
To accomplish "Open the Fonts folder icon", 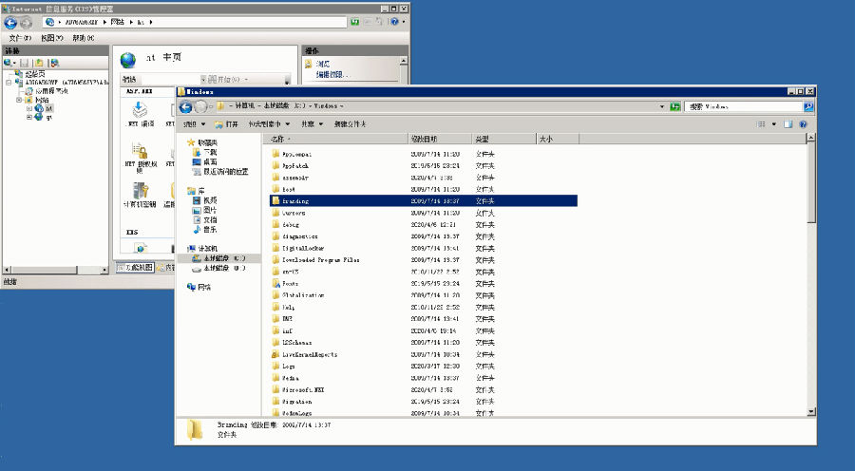I will (x=276, y=283).
